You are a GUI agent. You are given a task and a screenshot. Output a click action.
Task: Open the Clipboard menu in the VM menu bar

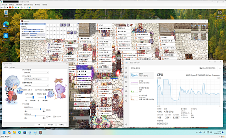point(28,5)
